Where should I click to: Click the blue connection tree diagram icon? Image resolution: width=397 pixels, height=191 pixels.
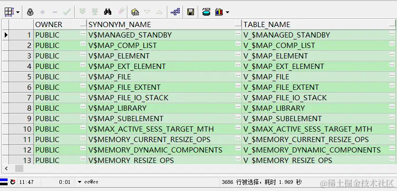click(175, 11)
